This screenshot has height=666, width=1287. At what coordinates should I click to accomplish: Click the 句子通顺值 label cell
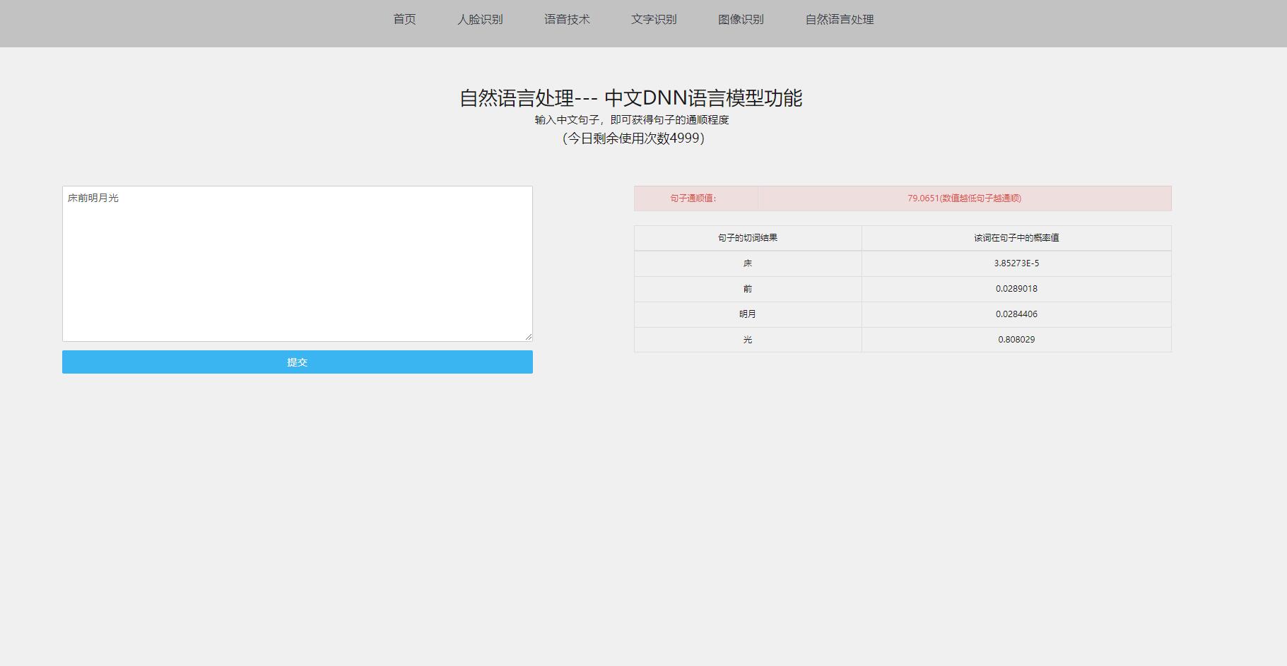tap(695, 198)
